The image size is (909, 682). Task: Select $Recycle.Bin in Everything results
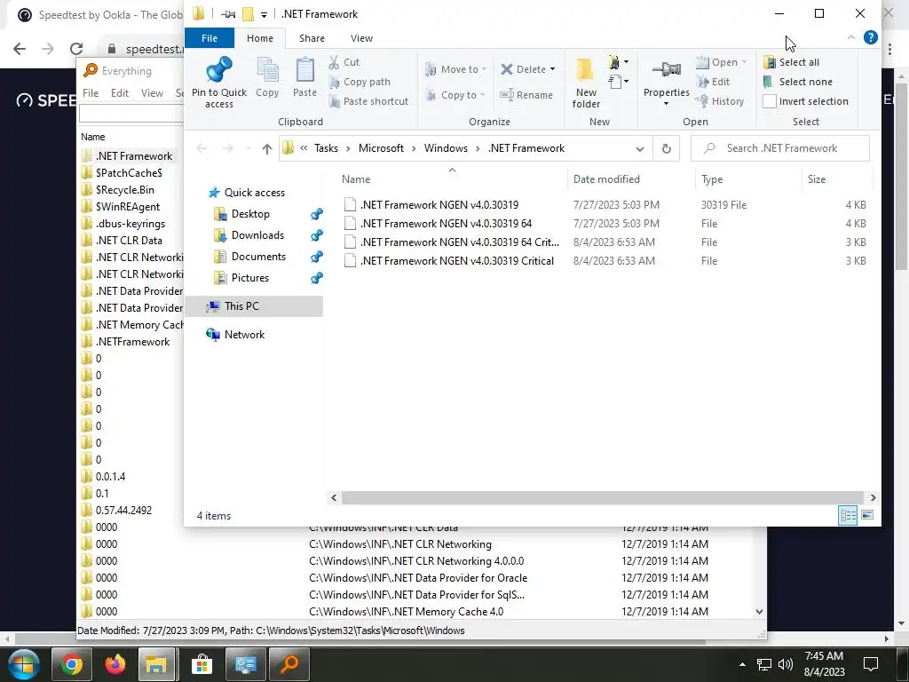click(x=124, y=190)
